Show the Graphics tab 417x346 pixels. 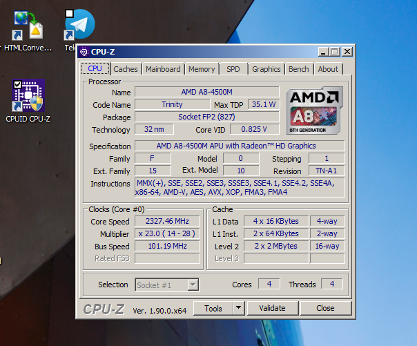(266, 69)
